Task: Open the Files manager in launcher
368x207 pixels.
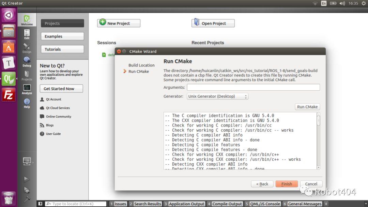Action: pos(9,31)
